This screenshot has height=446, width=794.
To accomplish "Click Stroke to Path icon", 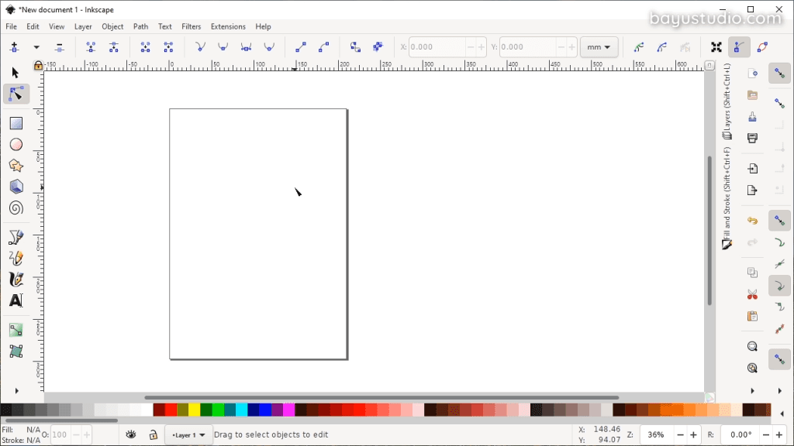I will pyautogui.click(x=378, y=47).
